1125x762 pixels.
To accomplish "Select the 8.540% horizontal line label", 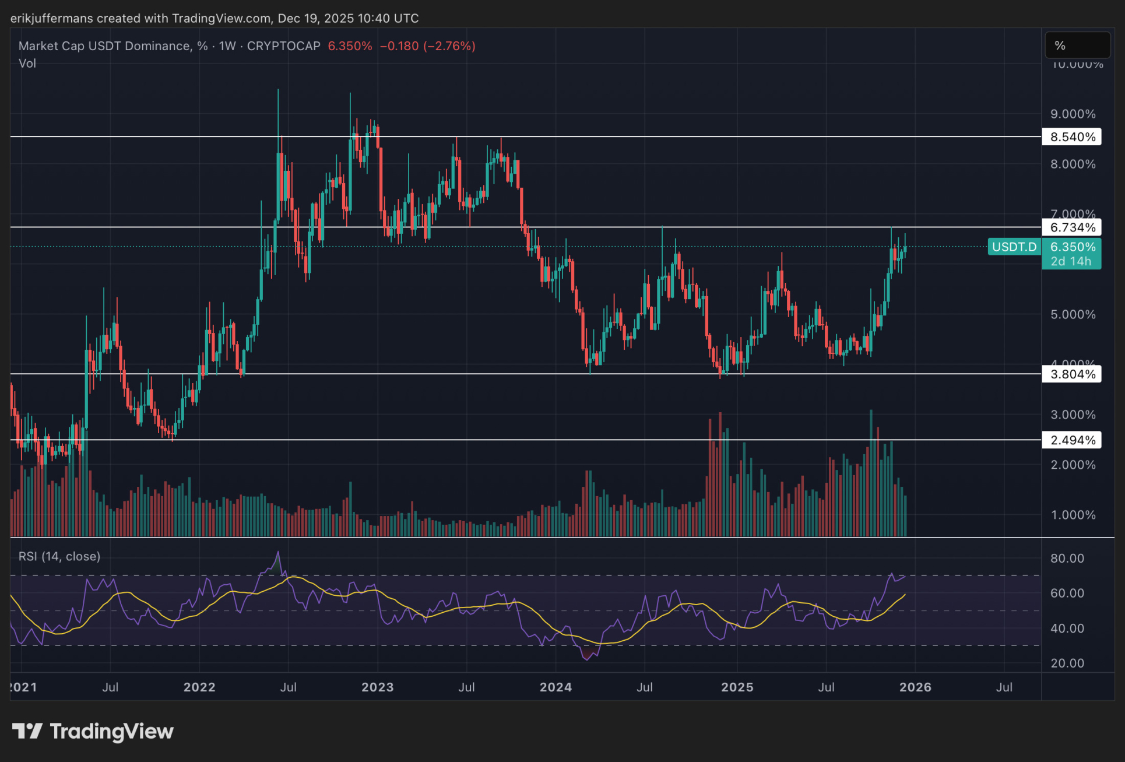I will (1071, 137).
